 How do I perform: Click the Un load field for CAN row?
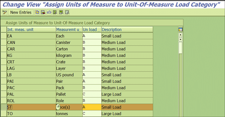coord(92,42)
